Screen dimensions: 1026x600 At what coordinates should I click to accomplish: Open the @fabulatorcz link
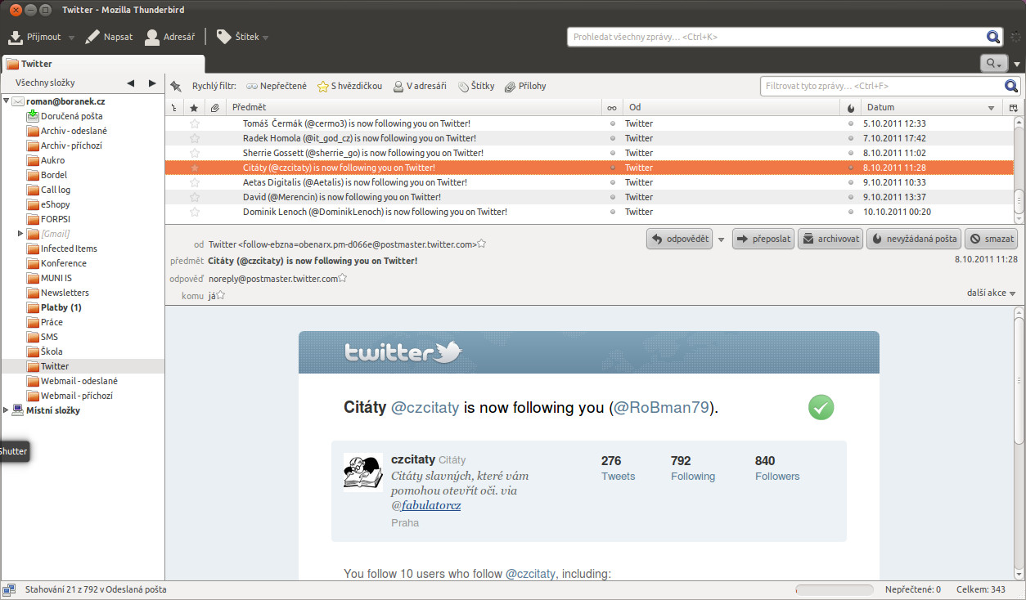tap(431, 505)
